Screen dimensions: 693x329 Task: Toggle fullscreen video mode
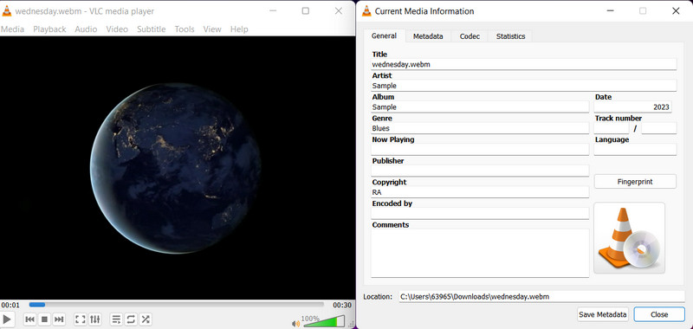[x=80, y=319]
